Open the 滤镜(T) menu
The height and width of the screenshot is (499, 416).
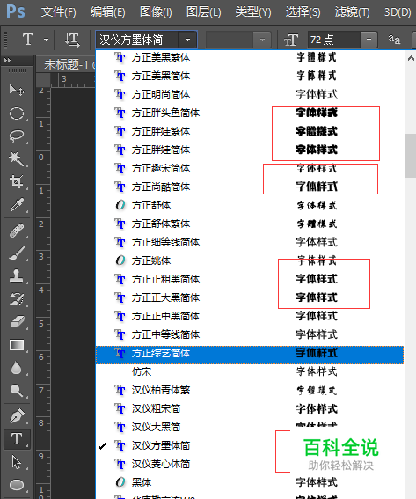pyautogui.click(x=352, y=12)
